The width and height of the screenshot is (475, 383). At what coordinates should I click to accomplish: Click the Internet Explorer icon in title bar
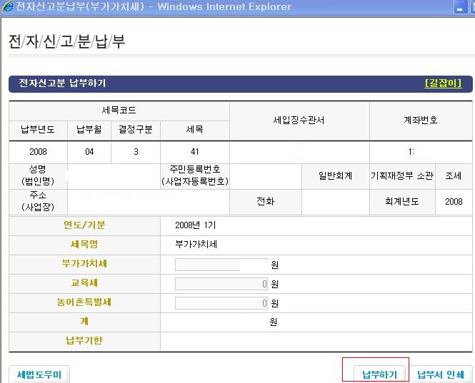pos(7,6)
